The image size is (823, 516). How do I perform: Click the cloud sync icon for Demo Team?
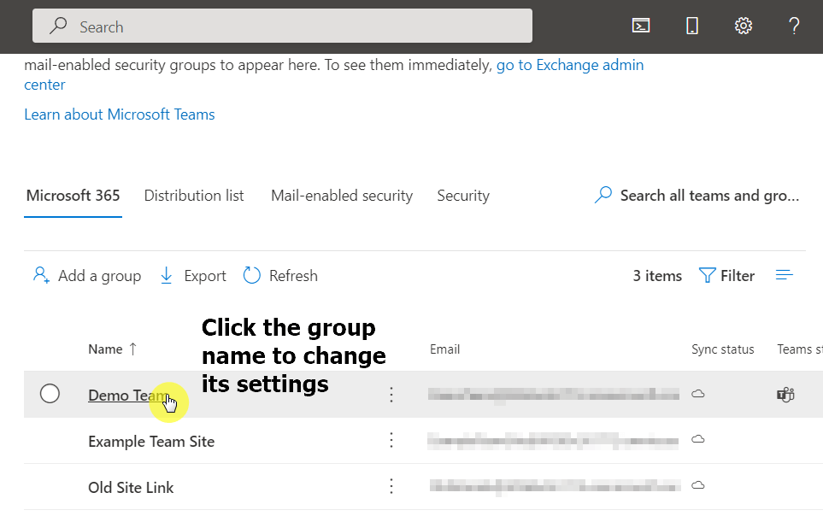pos(697,394)
